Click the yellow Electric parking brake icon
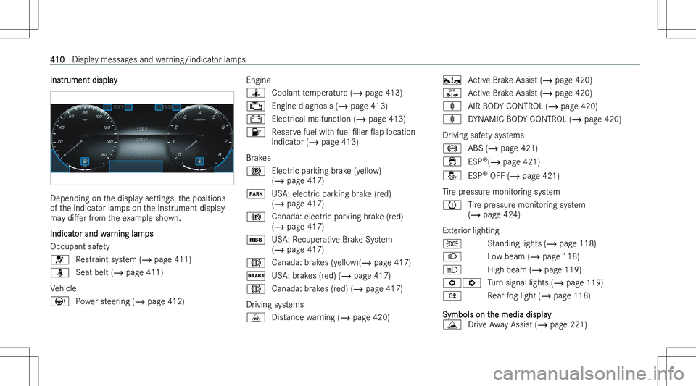The image size is (696, 386). 256,171
